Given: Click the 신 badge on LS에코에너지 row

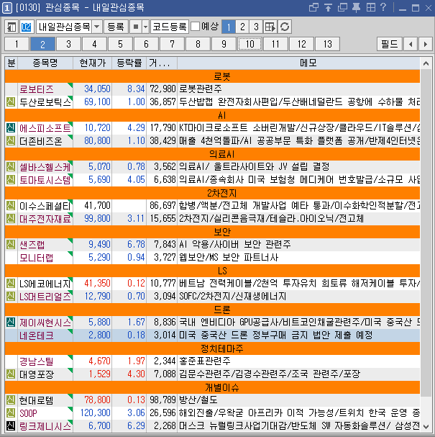Looking at the screenshot, I should 11,284.
